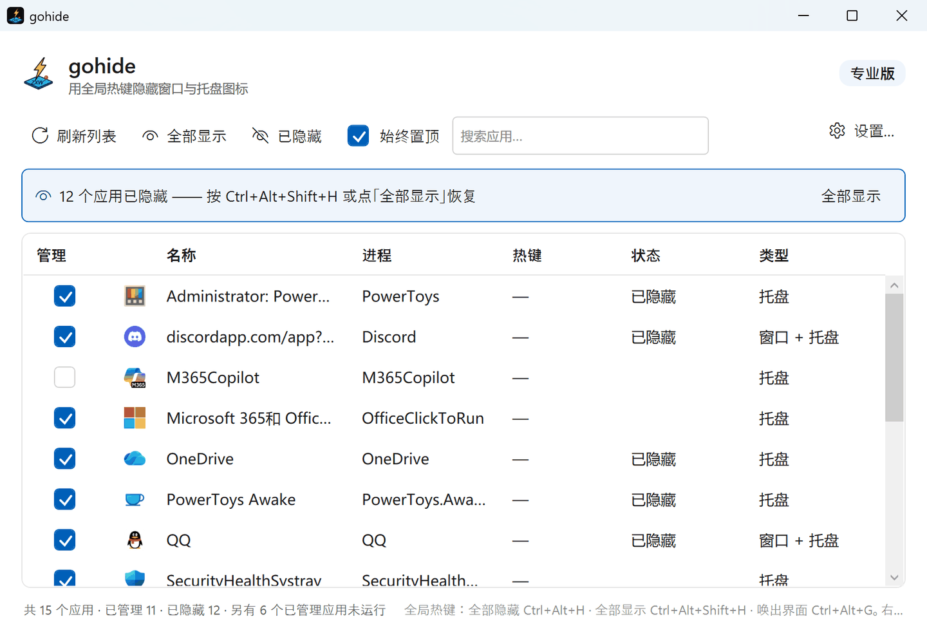Click 全部显示 label in the toolbar
Screen dimensions: 927x635
tap(196, 136)
